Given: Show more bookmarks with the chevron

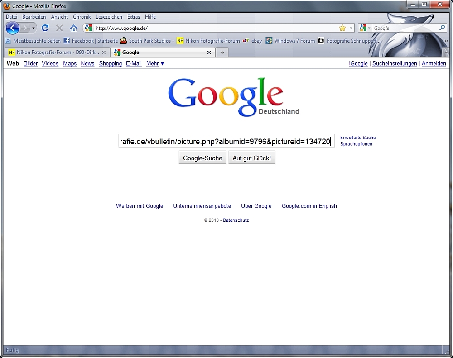Looking at the screenshot, I should point(446,41).
